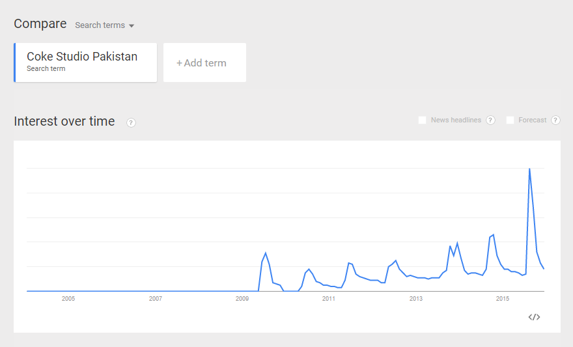Screen dimensions: 573x347
Task: Click the Interest over time heading
Action: tap(64, 122)
